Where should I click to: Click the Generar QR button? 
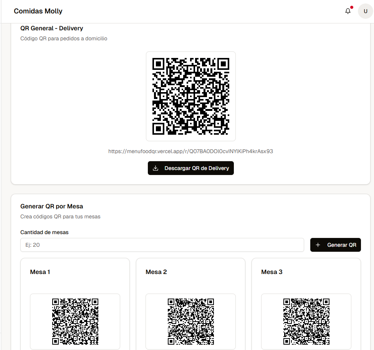tap(335, 245)
